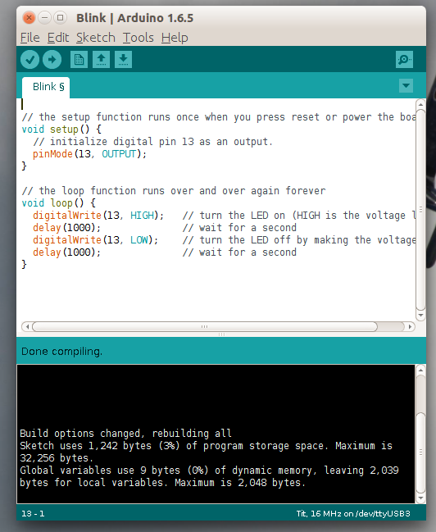
Task: Open the Tools menu
Action: point(139,38)
